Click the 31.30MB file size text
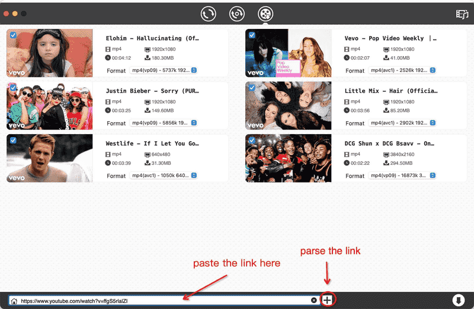474x309 pixels. point(161,163)
